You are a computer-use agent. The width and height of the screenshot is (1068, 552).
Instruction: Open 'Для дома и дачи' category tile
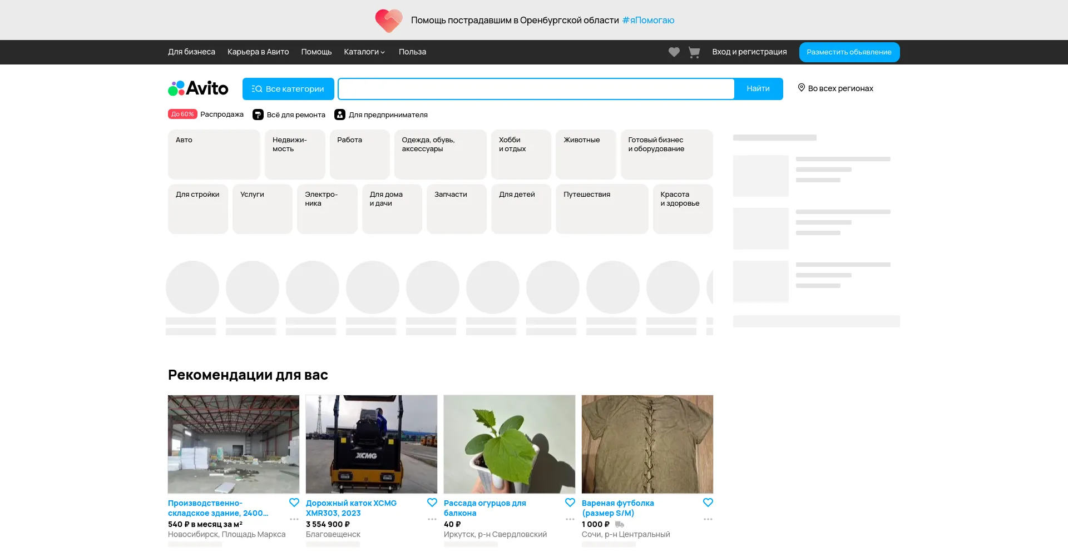pos(392,209)
